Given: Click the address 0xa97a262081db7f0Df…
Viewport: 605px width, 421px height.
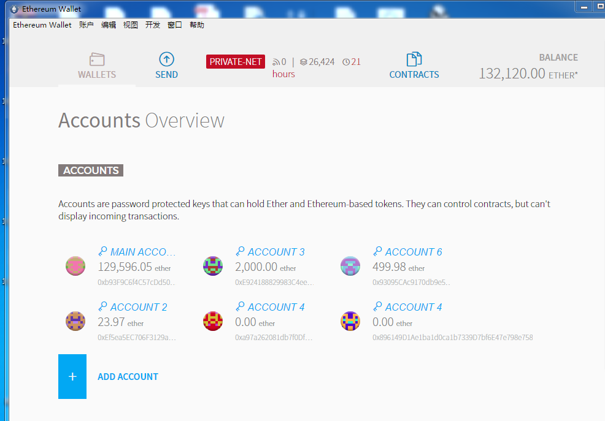Looking at the screenshot, I should tap(274, 338).
